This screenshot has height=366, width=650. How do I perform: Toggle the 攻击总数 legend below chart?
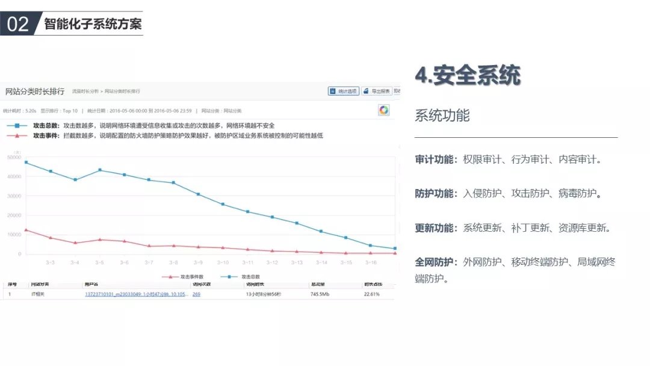click(237, 276)
